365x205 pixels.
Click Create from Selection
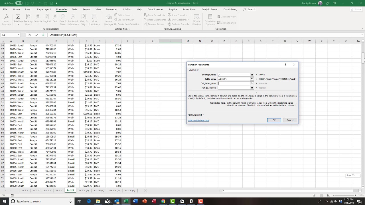(x=127, y=24)
